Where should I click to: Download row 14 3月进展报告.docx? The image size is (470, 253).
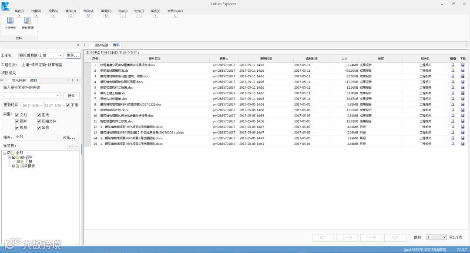click(463, 138)
